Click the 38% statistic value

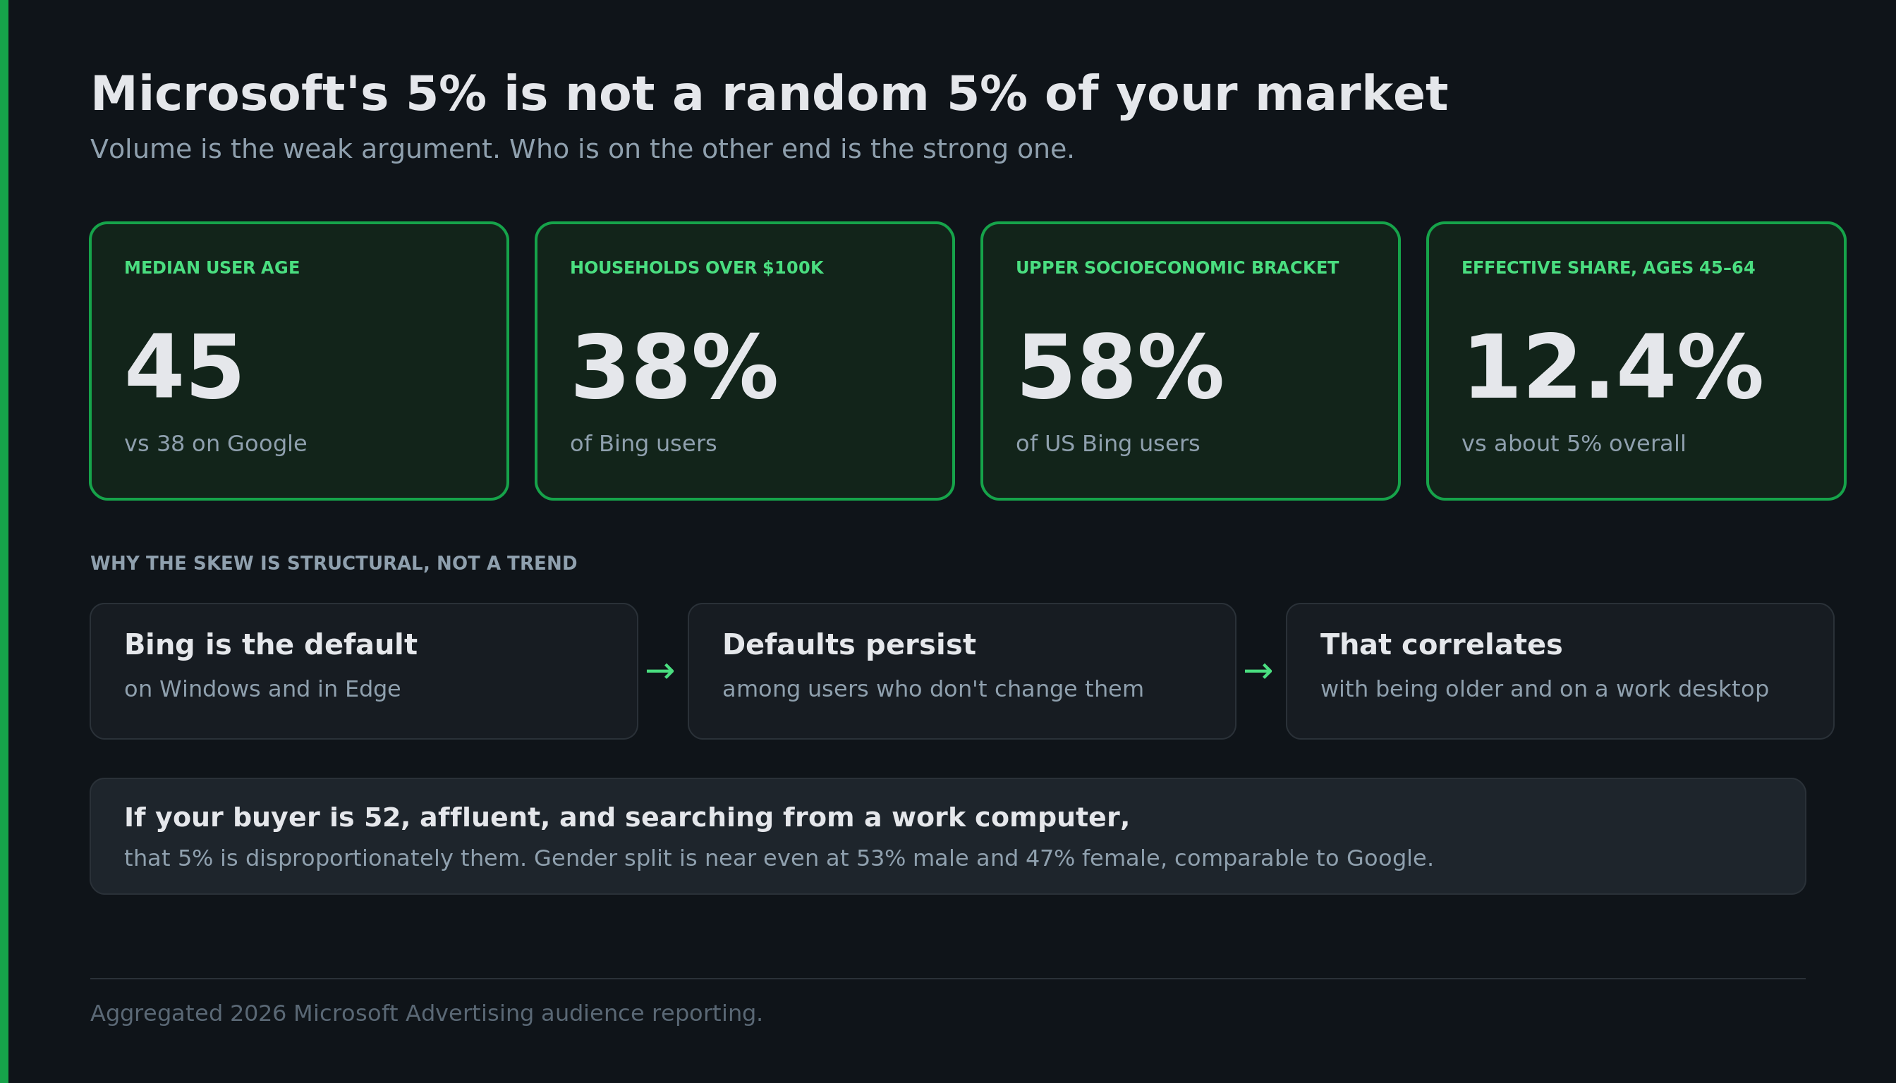[x=674, y=368]
